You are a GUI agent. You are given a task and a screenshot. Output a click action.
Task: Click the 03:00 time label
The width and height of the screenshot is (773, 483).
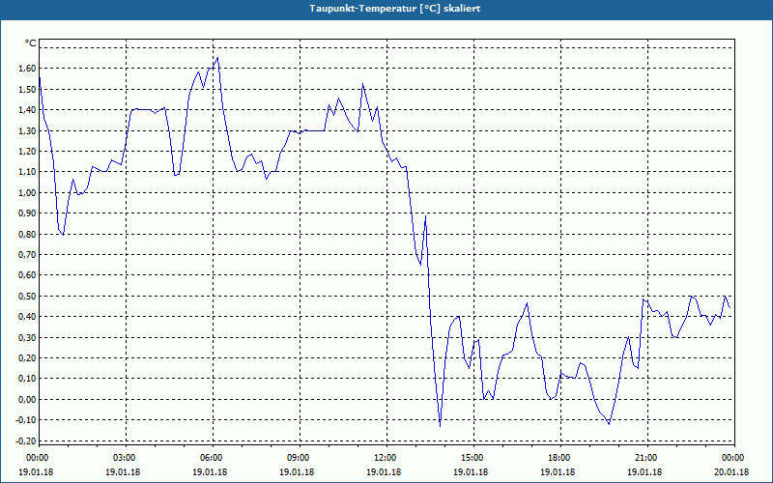127,458
